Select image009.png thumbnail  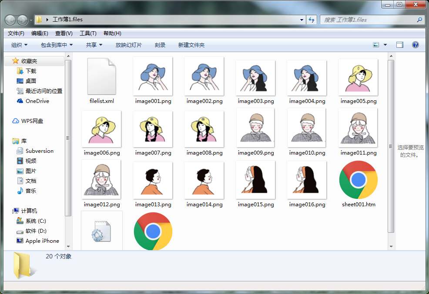[255, 128]
